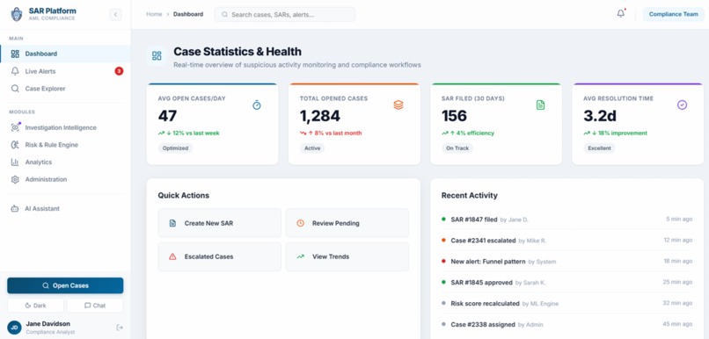Screen dimensions: 709x339
Task: Open Case #2341 escalated activity entry
Action: [567, 241]
